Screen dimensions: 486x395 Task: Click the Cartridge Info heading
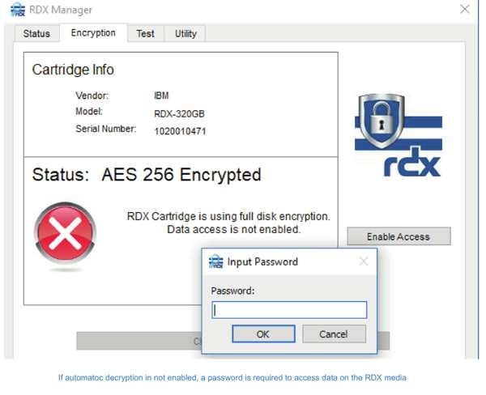pos(73,70)
